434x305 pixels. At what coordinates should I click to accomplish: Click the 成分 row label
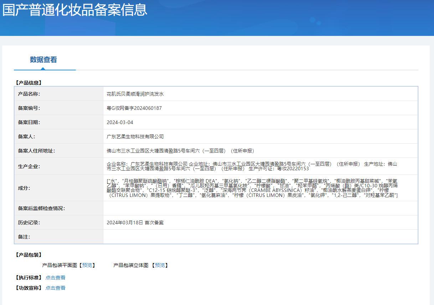[x=24, y=188]
